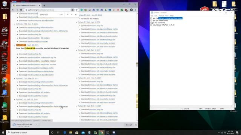Open the Windows Start menu
The width and height of the screenshot is (241, 135).
pyautogui.click(x=3, y=132)
